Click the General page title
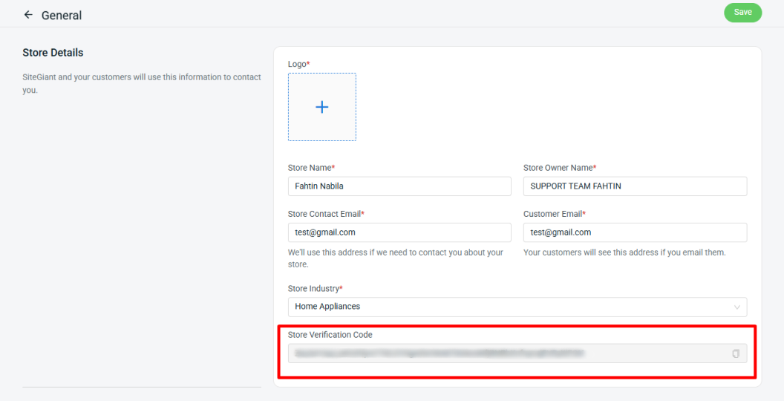Viewport: 784px width, 401px height. tap(62, 16)
